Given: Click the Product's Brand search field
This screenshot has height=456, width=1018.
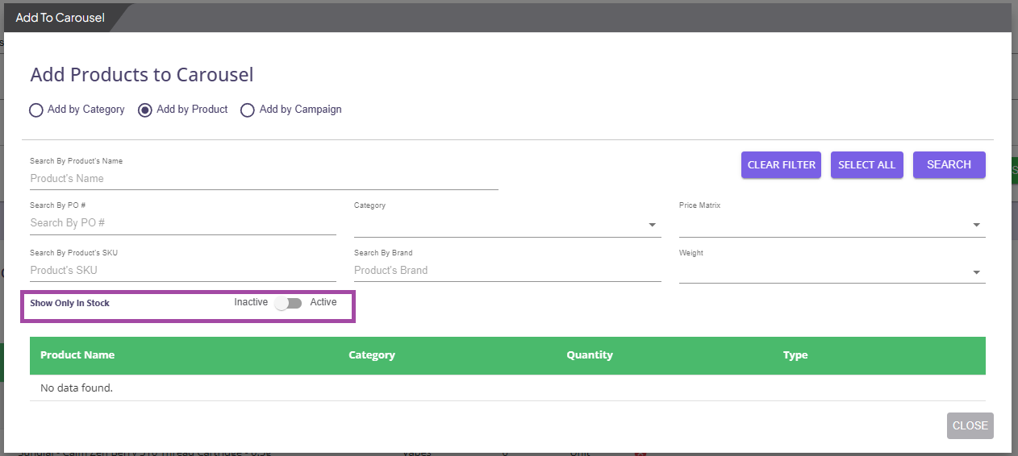Looking at the screenshot, I should coord(507,271).
